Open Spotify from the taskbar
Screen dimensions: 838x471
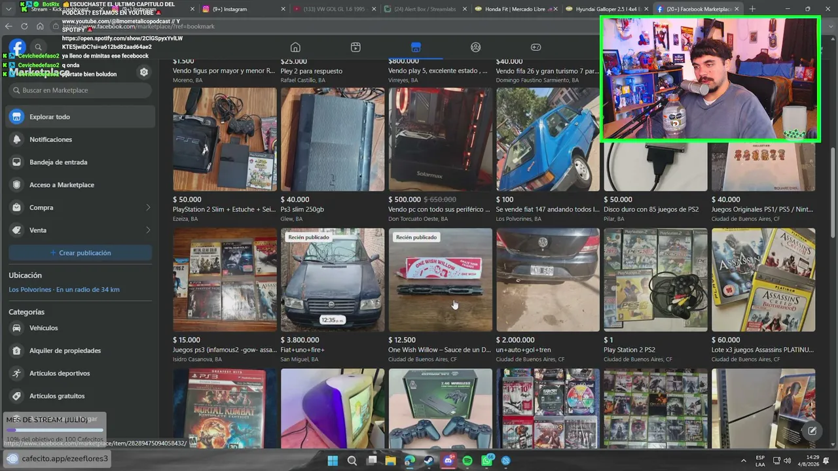pos(467,461)
